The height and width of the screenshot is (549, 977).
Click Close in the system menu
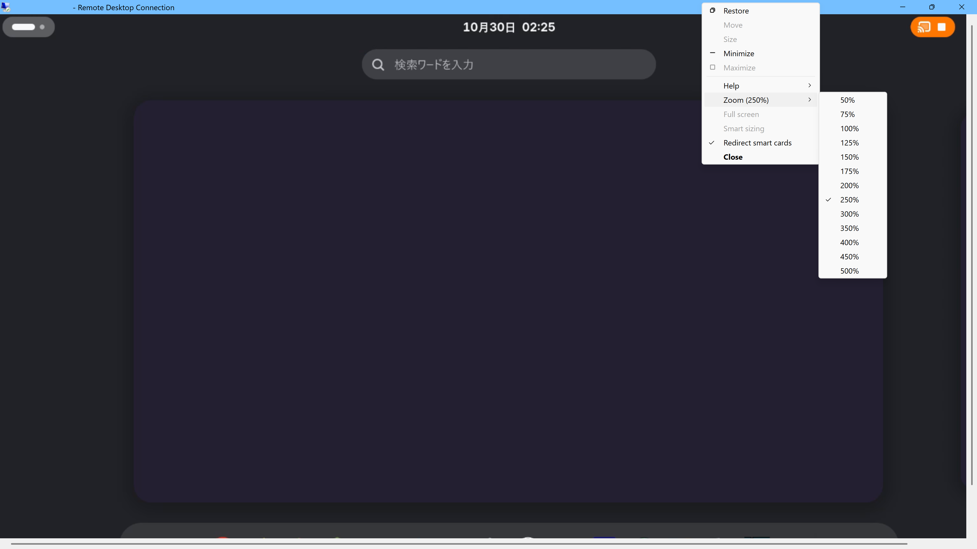click(733, 157)
